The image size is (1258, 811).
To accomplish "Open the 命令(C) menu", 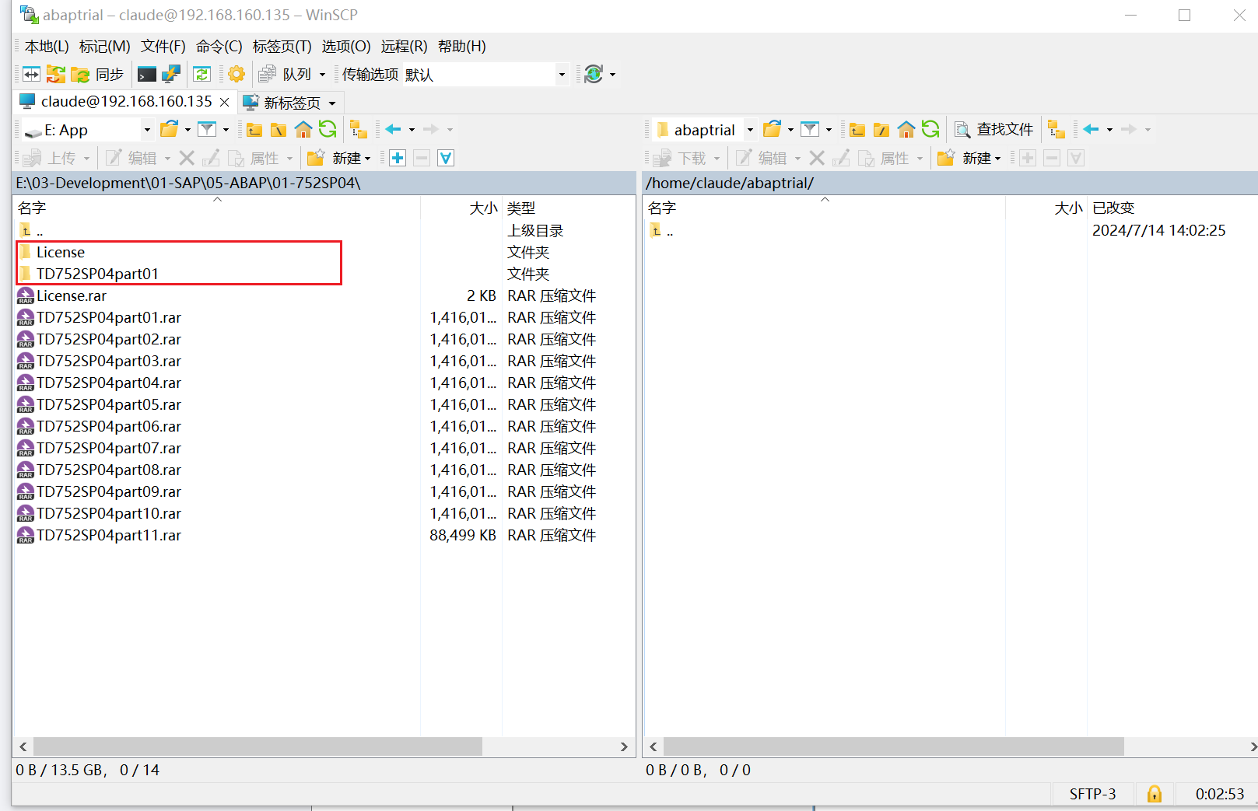I will [219, 47].
